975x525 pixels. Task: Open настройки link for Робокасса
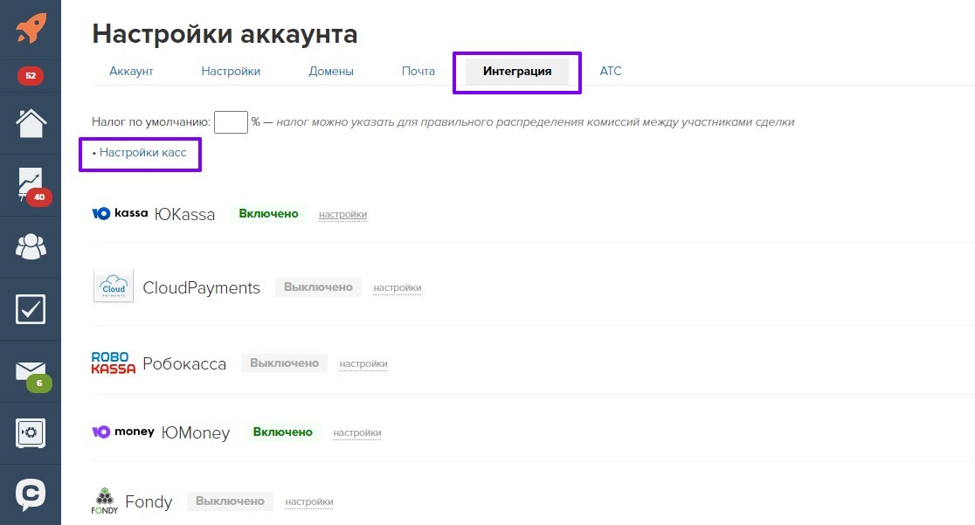(363, 364)
